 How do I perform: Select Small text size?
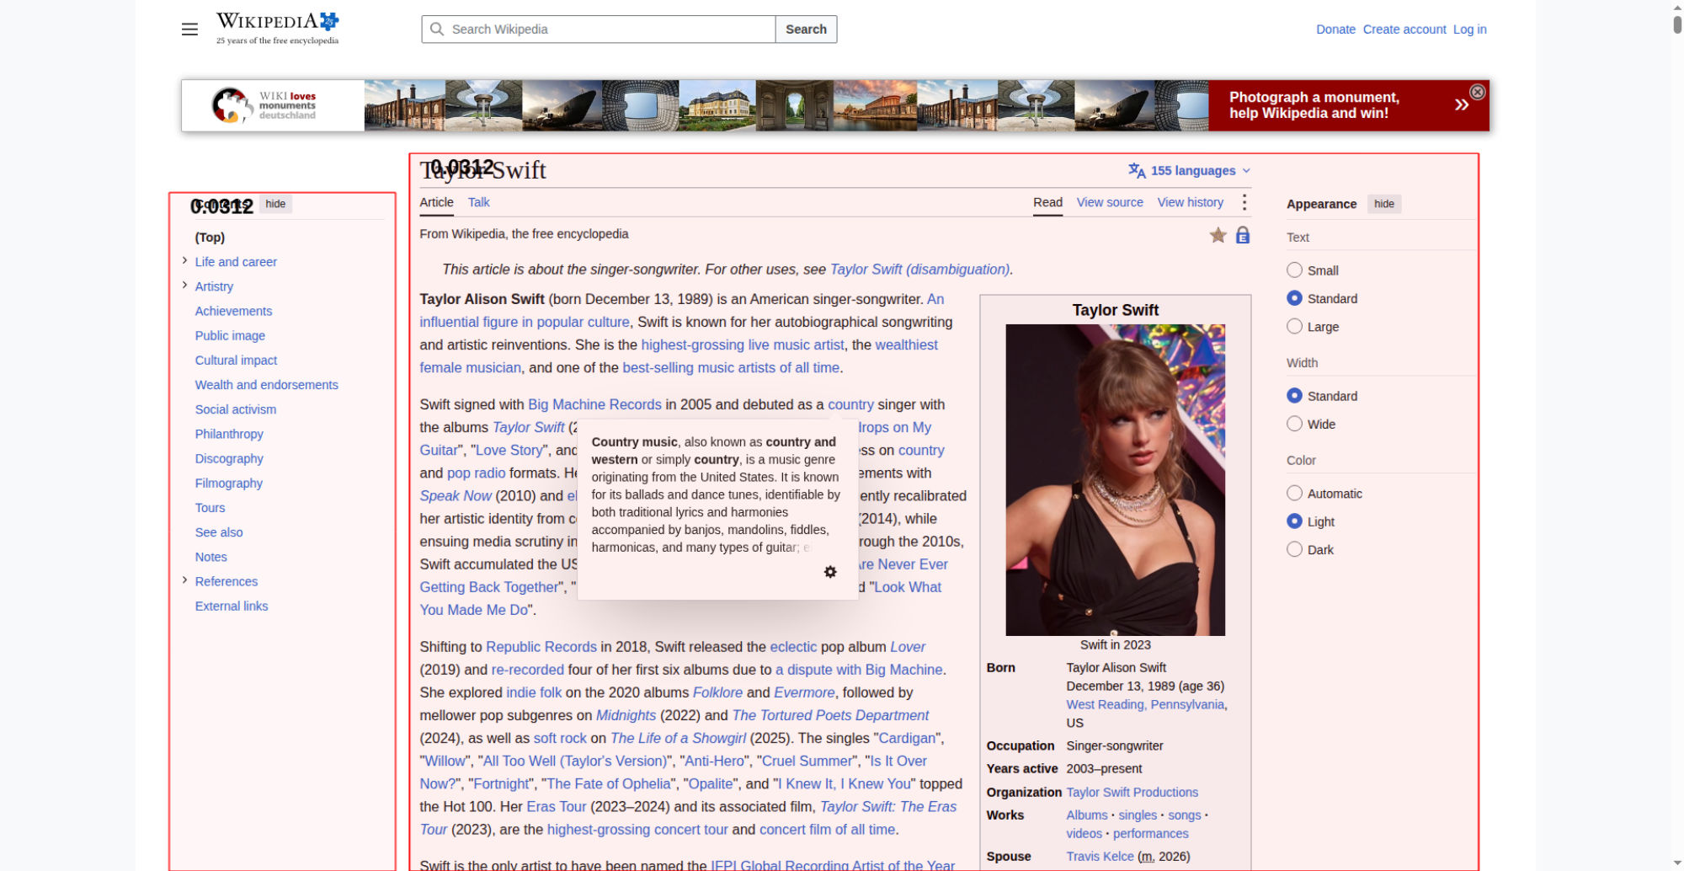1294,270
